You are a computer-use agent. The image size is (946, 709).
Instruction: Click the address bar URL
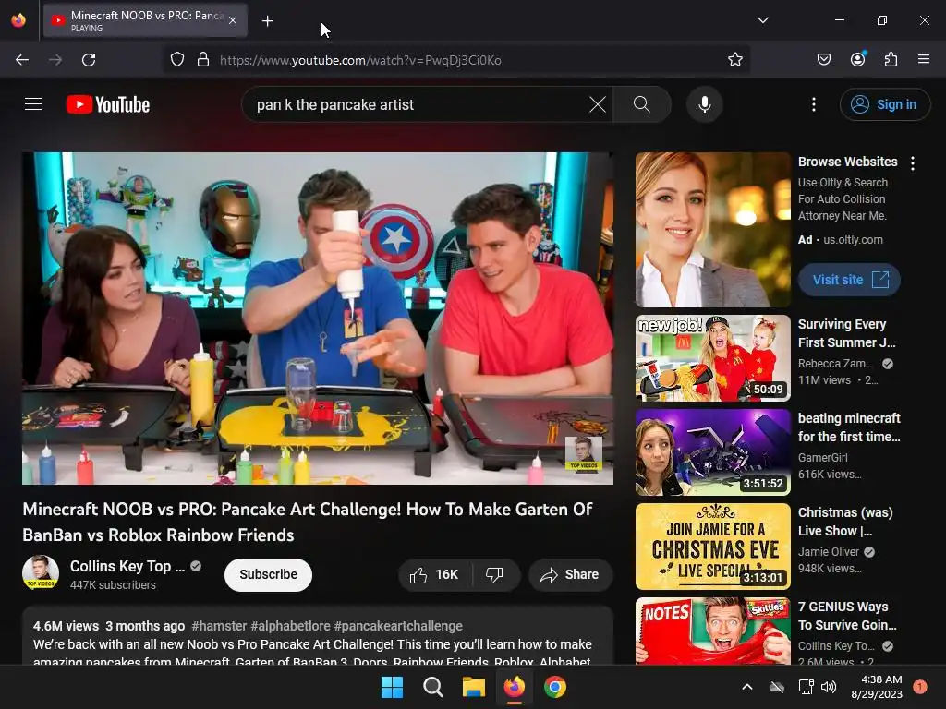tap(360, 60)
